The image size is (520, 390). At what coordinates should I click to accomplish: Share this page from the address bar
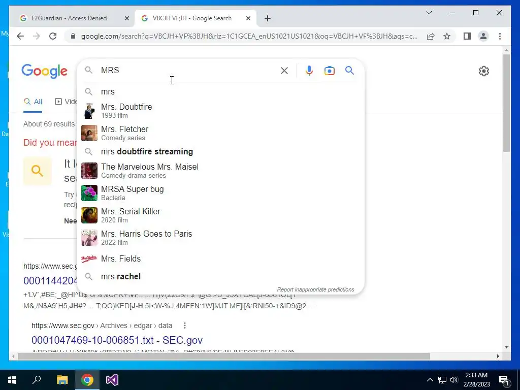(x=431, y=36)
